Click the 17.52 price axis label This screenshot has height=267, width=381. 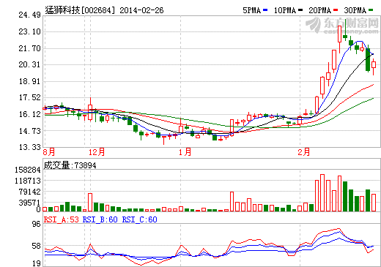pyautogui.click(x=30, y=97)
